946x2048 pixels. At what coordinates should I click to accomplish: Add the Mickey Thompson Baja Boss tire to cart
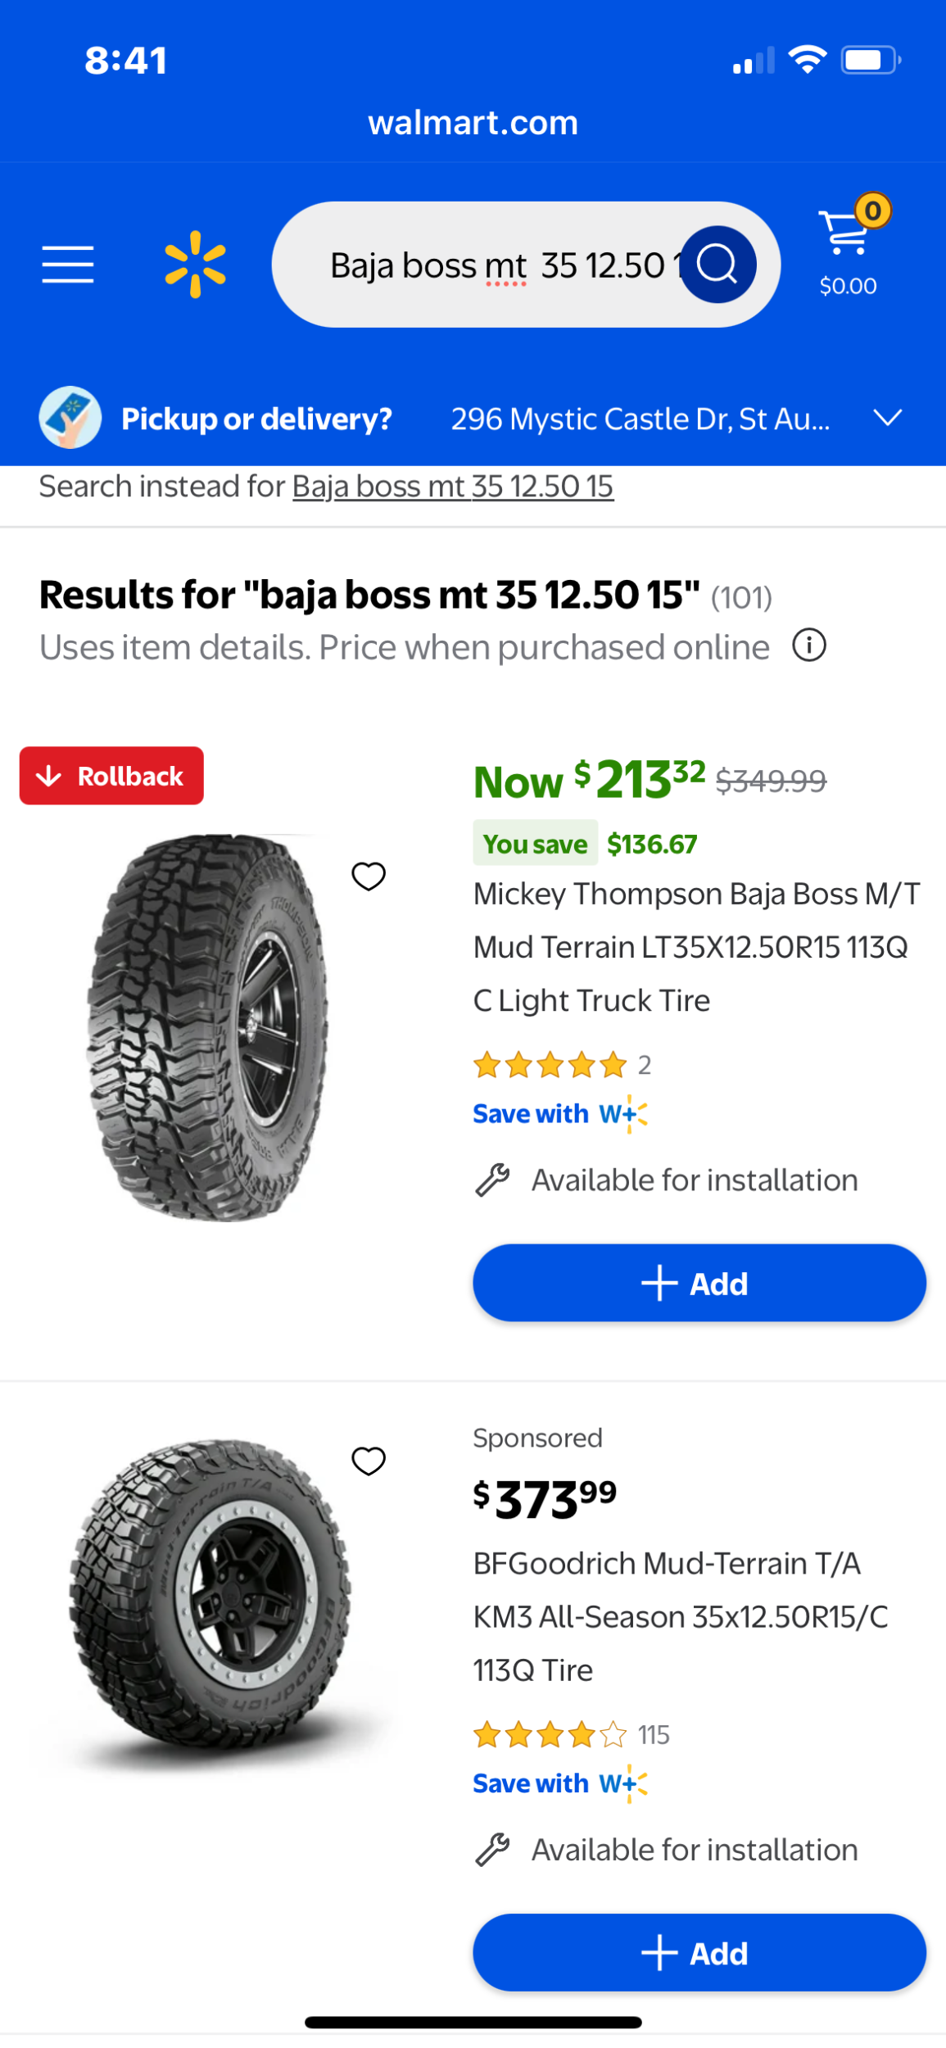pyautogui.click(x=699, y=1283)
